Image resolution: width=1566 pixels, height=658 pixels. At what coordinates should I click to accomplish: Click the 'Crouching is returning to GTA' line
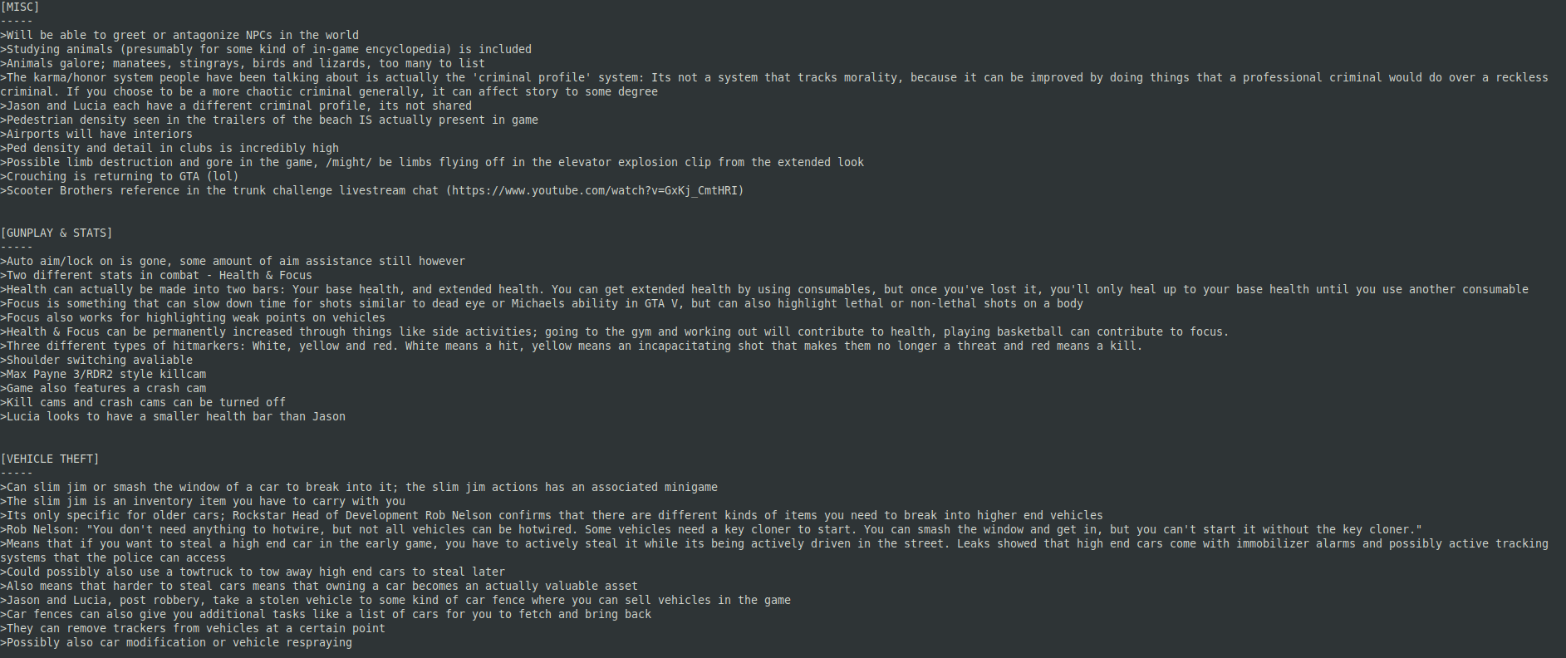[x=120, y=176]
